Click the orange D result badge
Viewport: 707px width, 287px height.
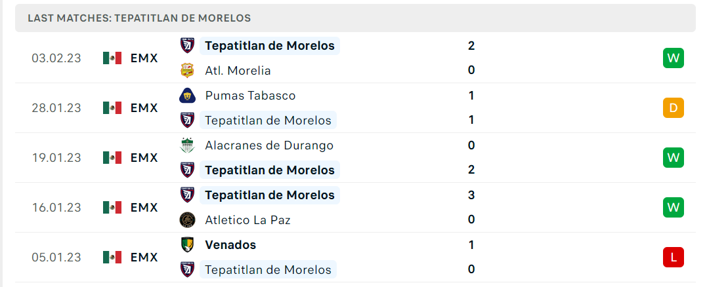[x=673, y=108]
